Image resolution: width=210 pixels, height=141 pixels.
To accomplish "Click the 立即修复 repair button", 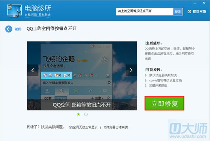I will pos(164,103).
